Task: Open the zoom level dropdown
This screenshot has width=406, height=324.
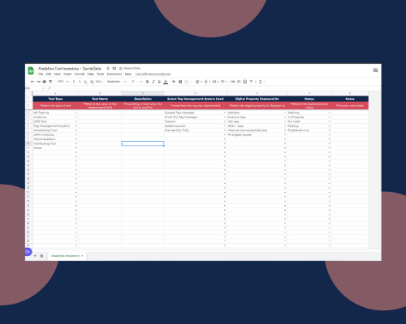Action: point(63,82)
